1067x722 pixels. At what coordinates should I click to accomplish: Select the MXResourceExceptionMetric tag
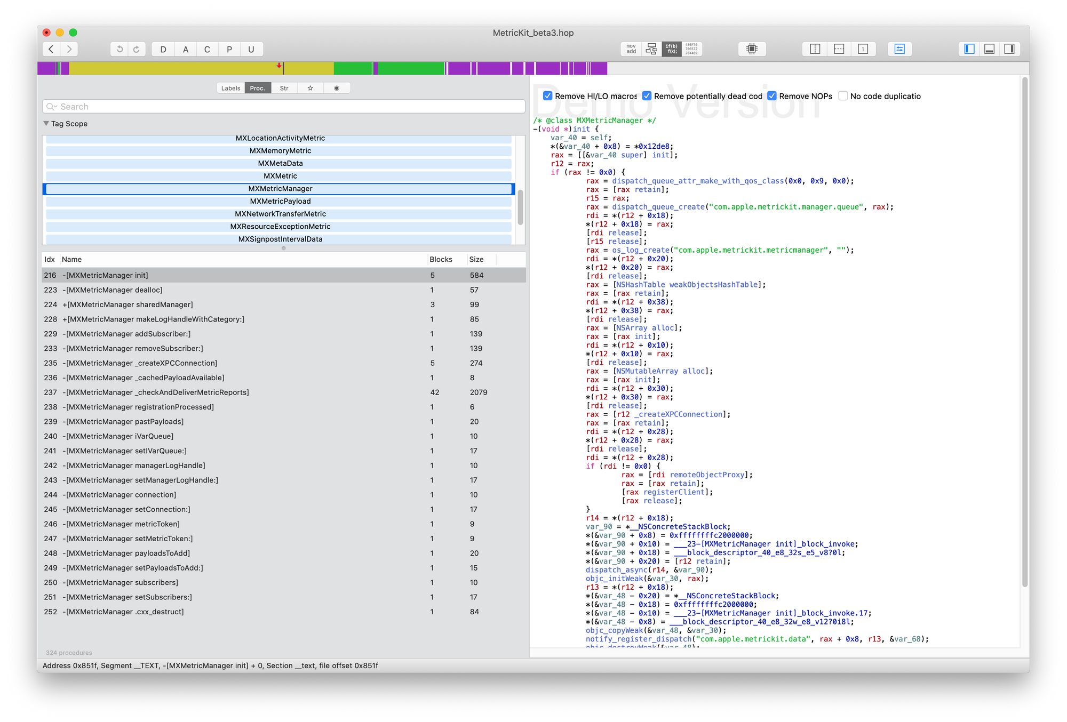279,227
